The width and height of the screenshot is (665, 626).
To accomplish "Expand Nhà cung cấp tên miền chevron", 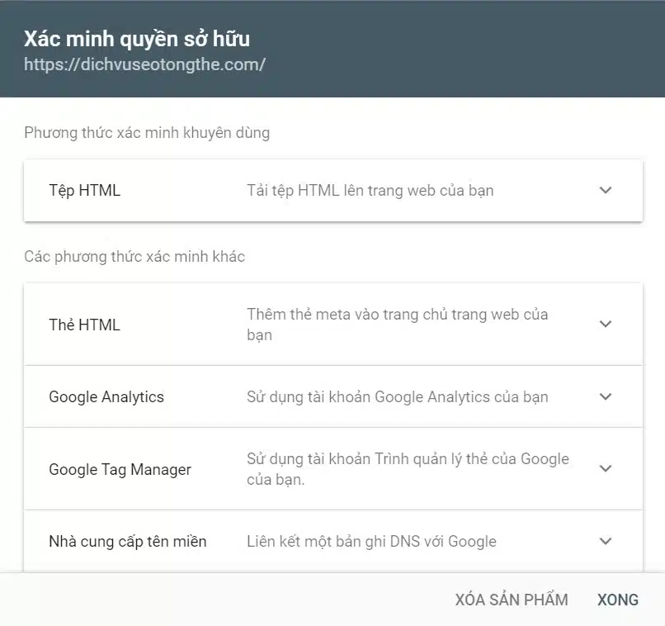I will tap(606, 541).
